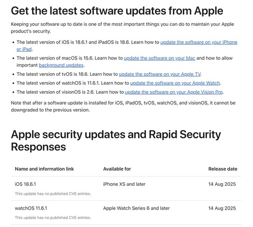Select the watchOS 11.6.1 table entry
The width and height of the screenshot is (253, 227).
coord(31,208)
